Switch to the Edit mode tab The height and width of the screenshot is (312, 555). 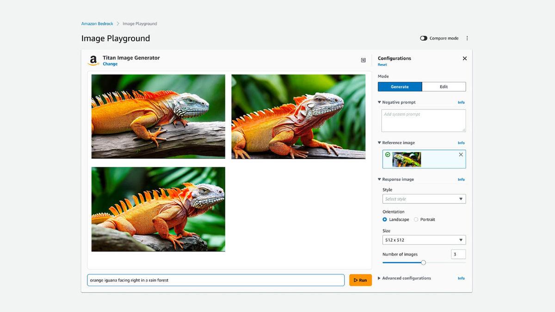point(443,86)
